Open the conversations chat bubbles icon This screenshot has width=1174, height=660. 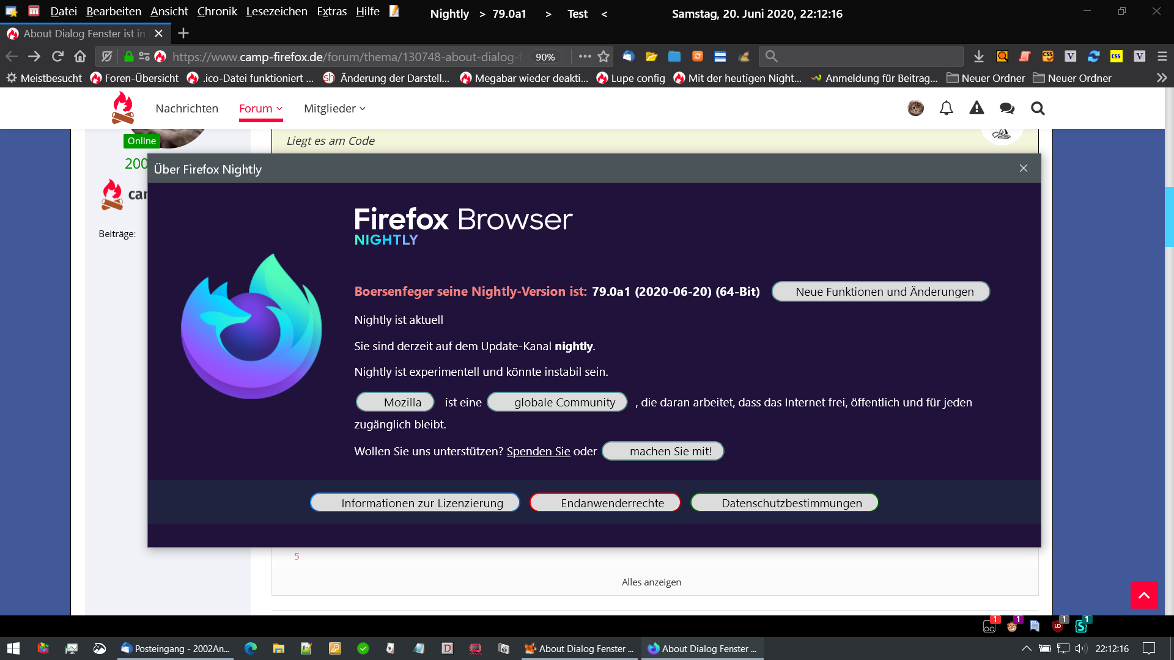pos(1007,108)
